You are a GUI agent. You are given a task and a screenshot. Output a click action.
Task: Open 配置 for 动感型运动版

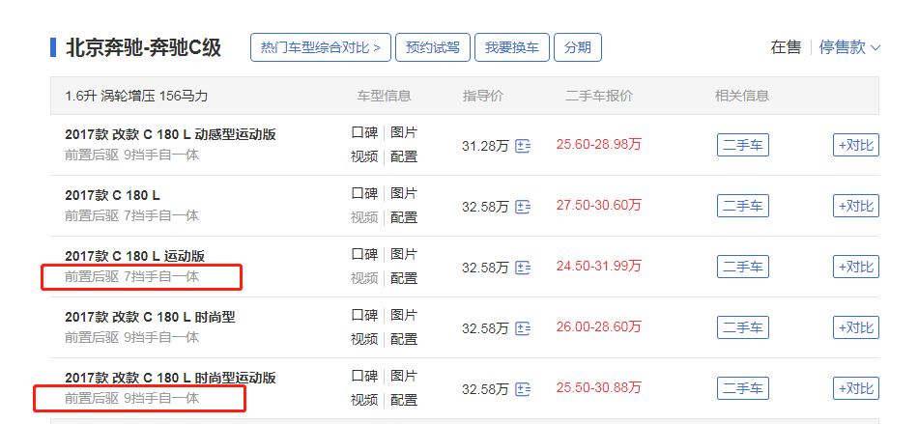[404, 156]
